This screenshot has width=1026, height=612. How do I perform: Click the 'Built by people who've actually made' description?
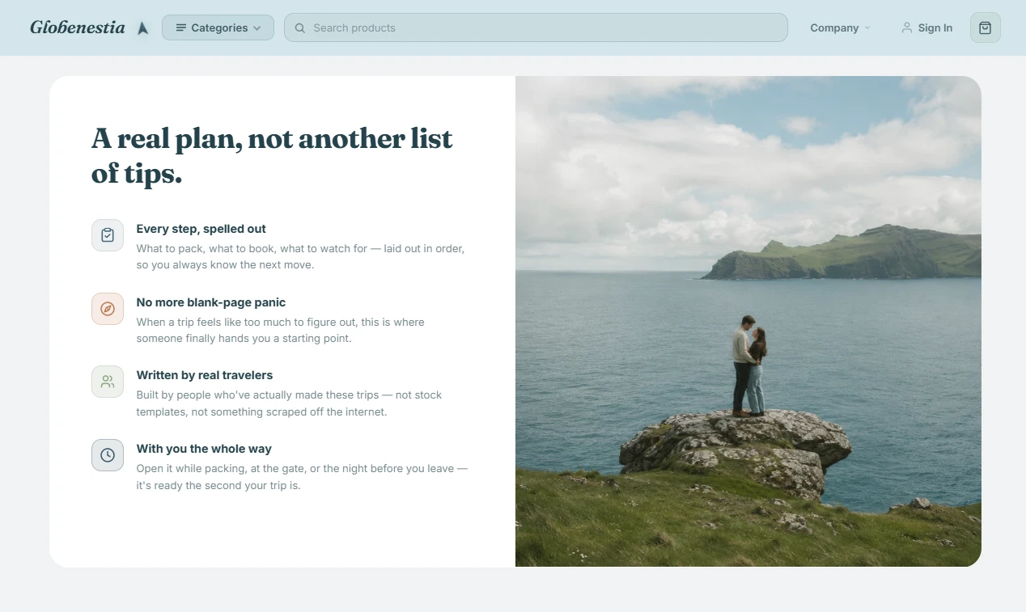pos(290,403)
